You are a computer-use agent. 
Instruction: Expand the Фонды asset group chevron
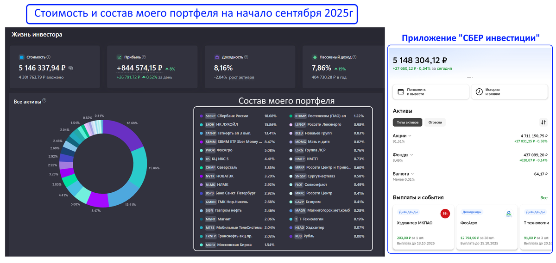(411, 155)
